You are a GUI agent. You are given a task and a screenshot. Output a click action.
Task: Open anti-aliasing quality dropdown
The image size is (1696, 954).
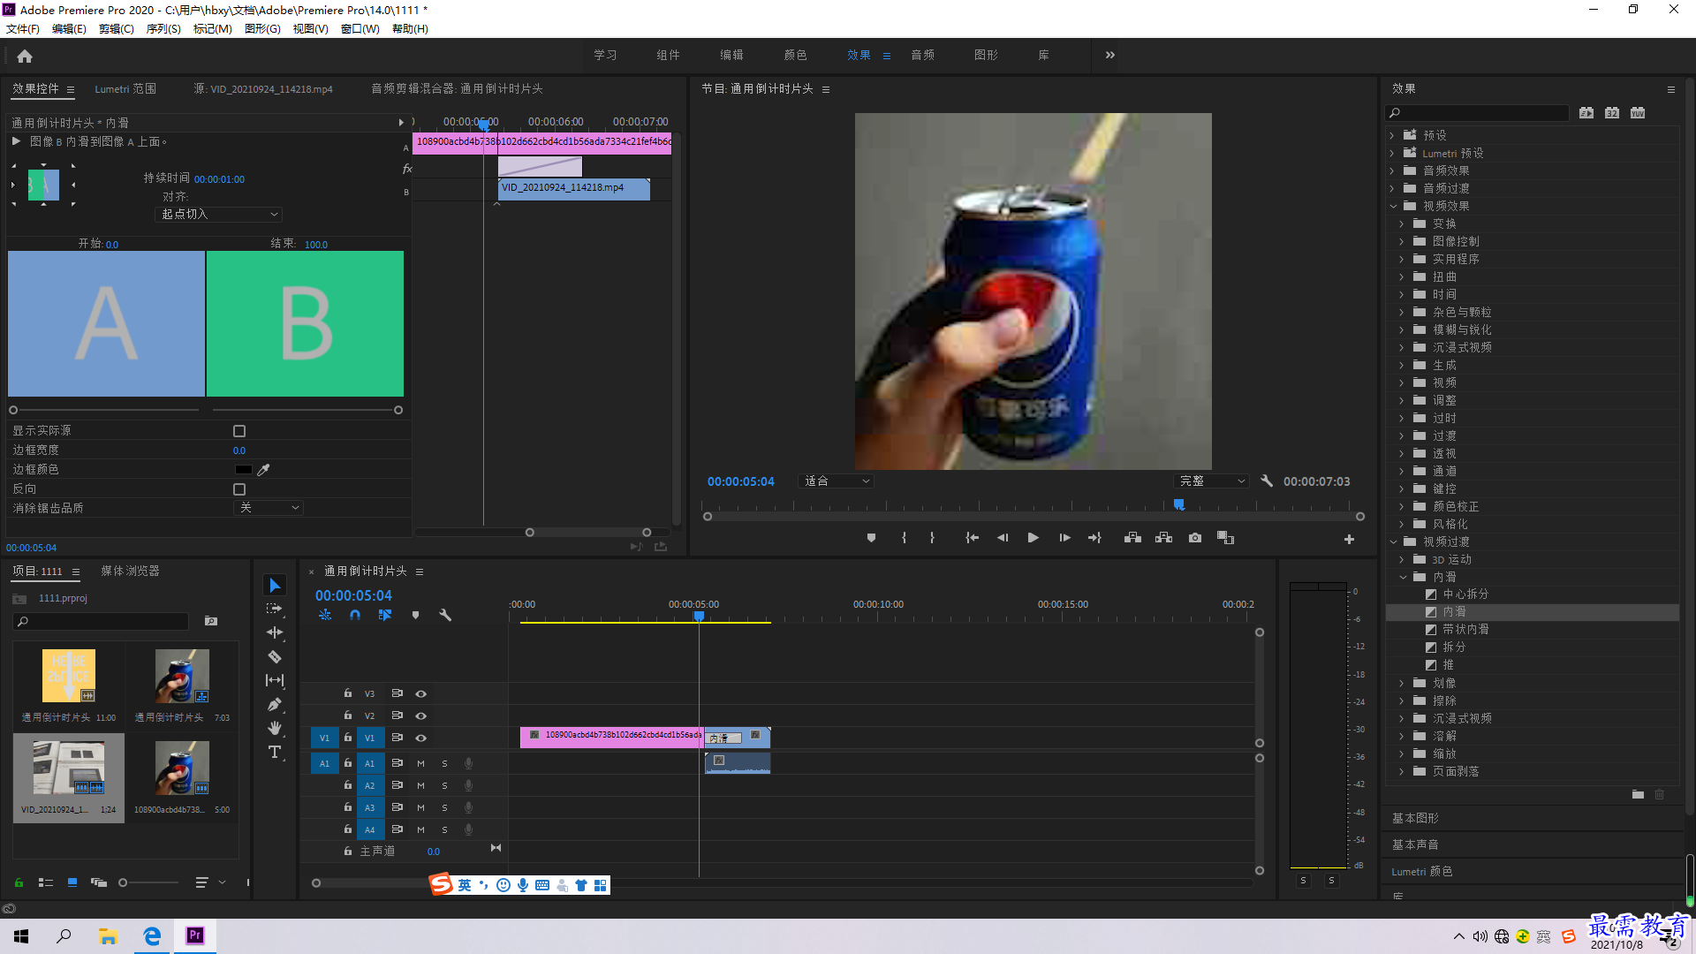(x=269, y=508)
